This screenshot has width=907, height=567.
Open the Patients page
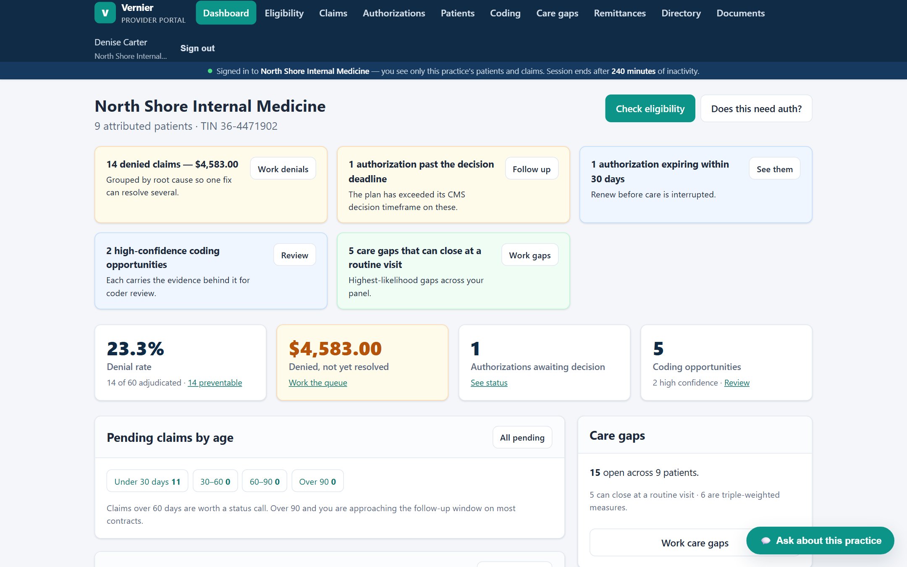[458, 13]
